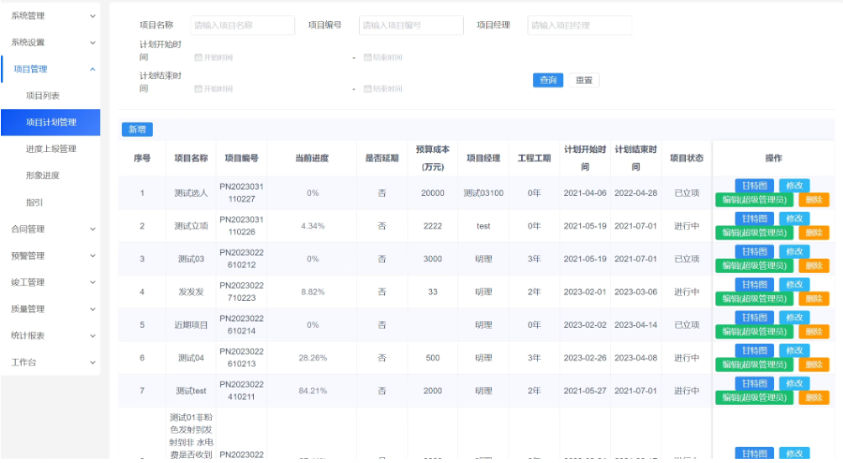Click 修改 for 测试03 row

coord(794,251)
